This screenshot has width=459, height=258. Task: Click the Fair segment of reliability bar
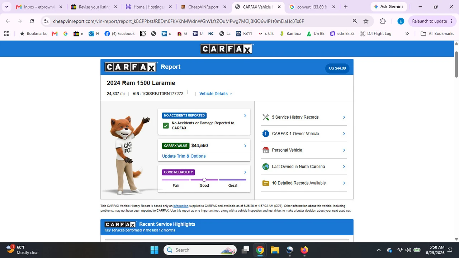tap(176, 180)
